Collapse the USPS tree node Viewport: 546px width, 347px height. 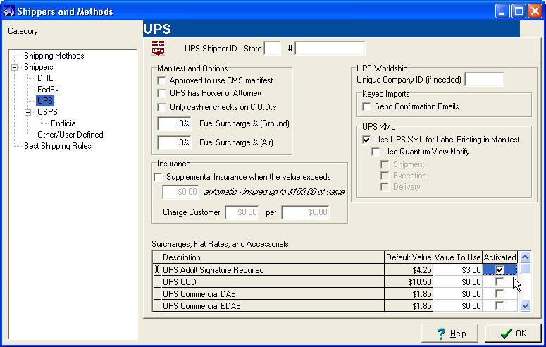coord(28,112)
